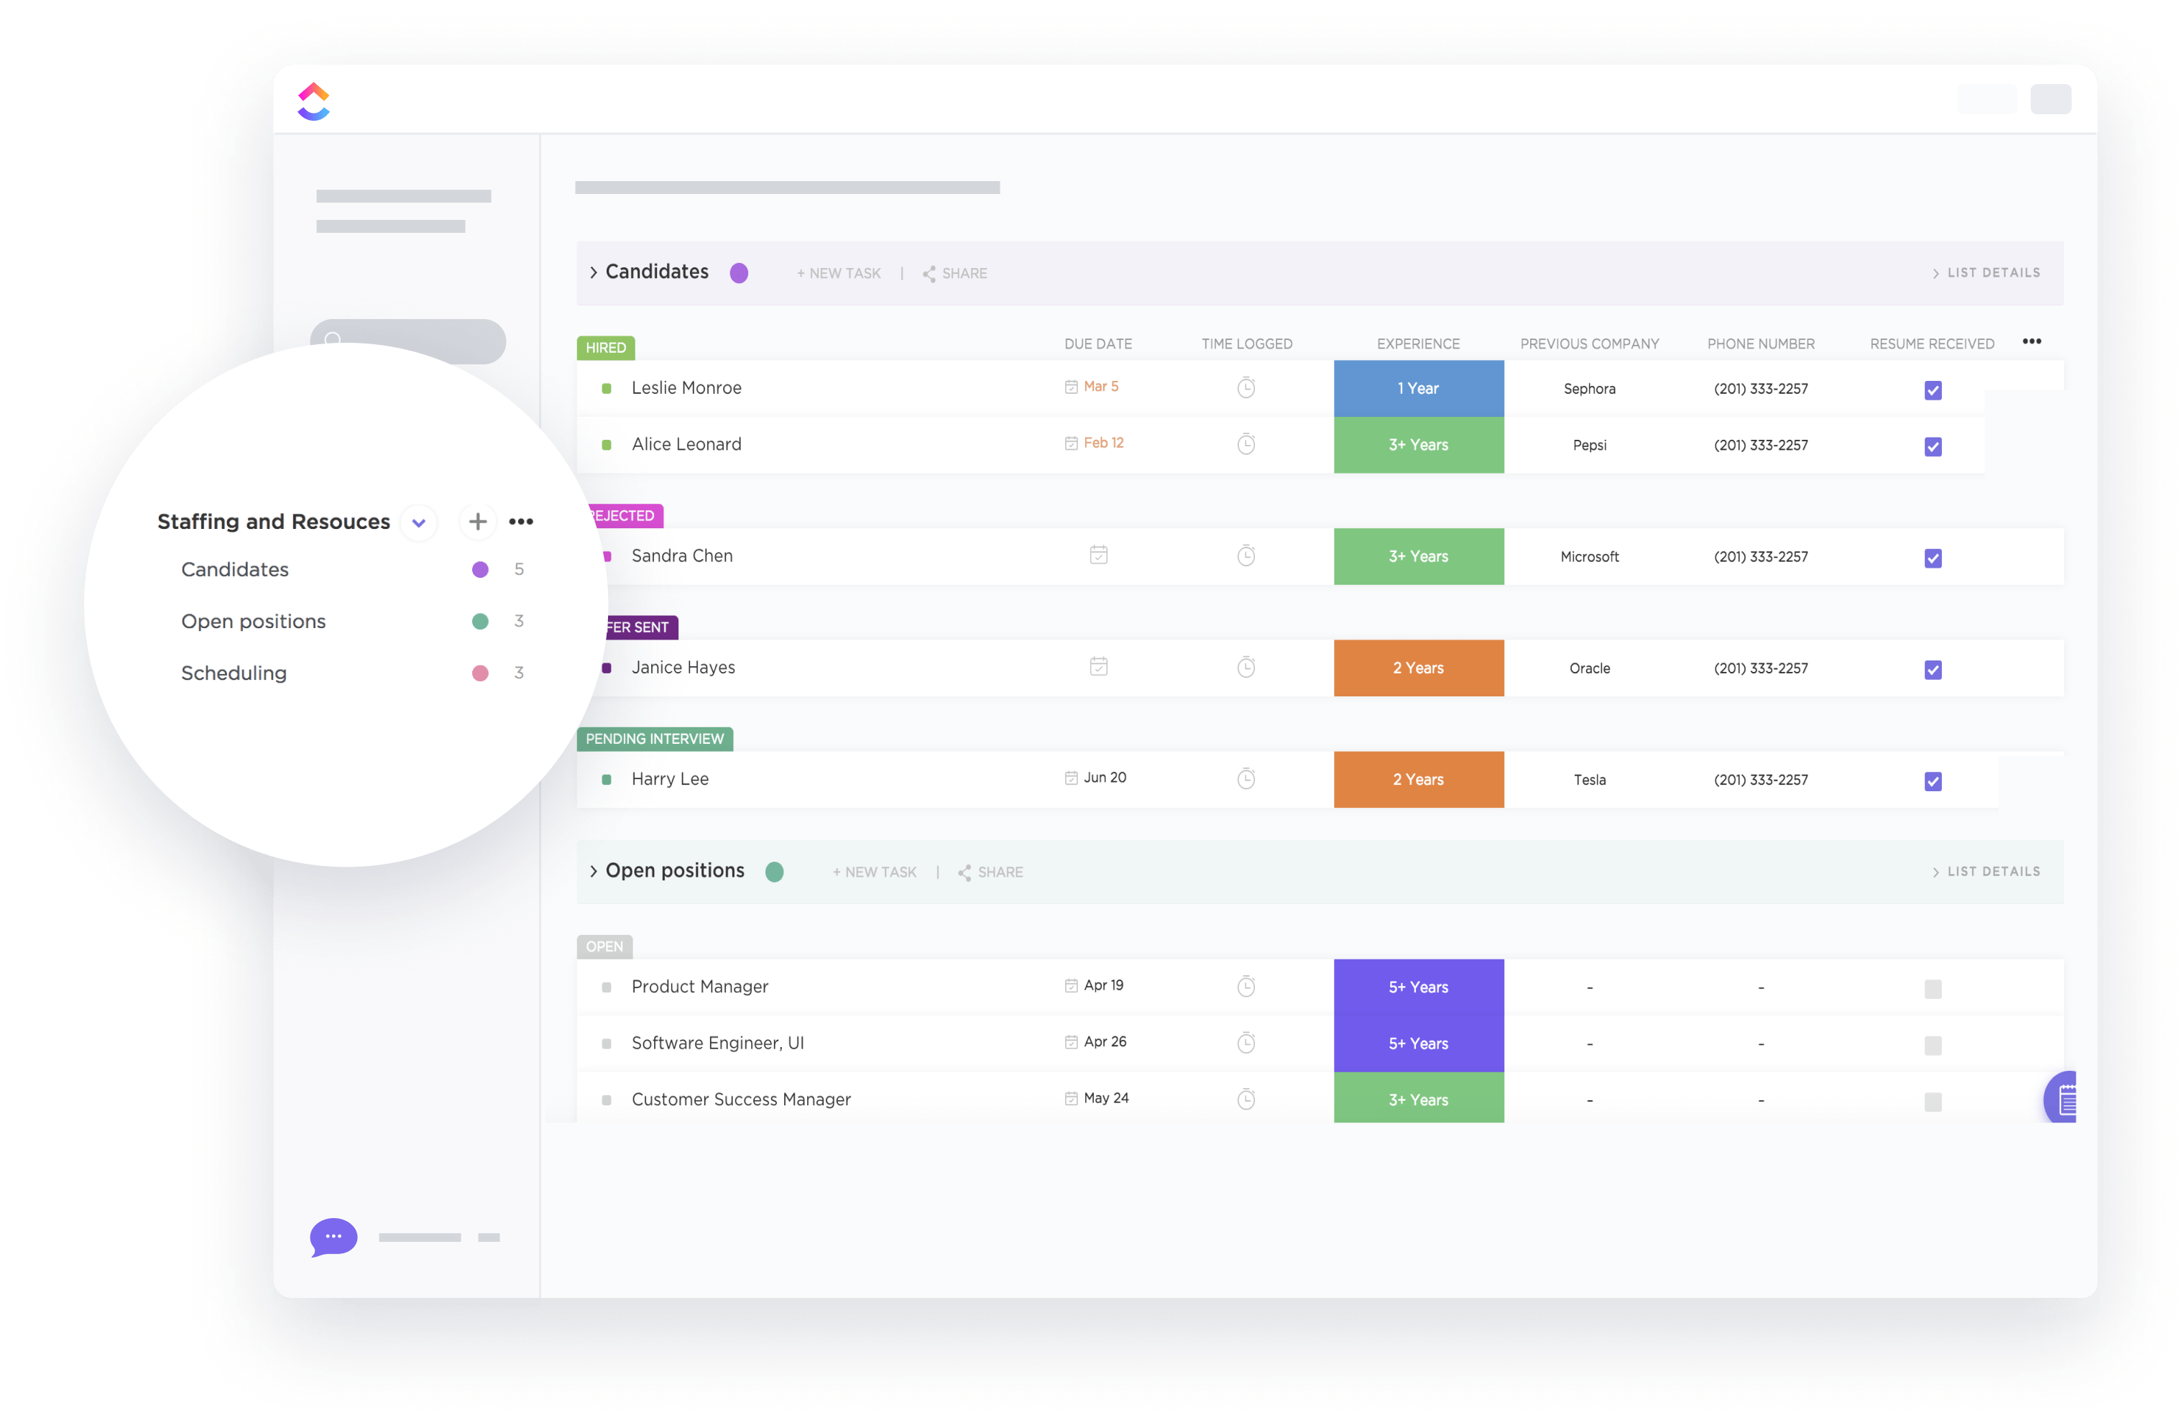Collapse the Candidates list chevron
Screen dimensions: 2182x1410
click(x=594, y=273)
